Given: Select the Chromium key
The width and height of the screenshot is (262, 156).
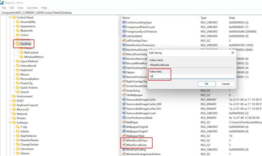Looking at the screenshot, I should tap(27, 149).
